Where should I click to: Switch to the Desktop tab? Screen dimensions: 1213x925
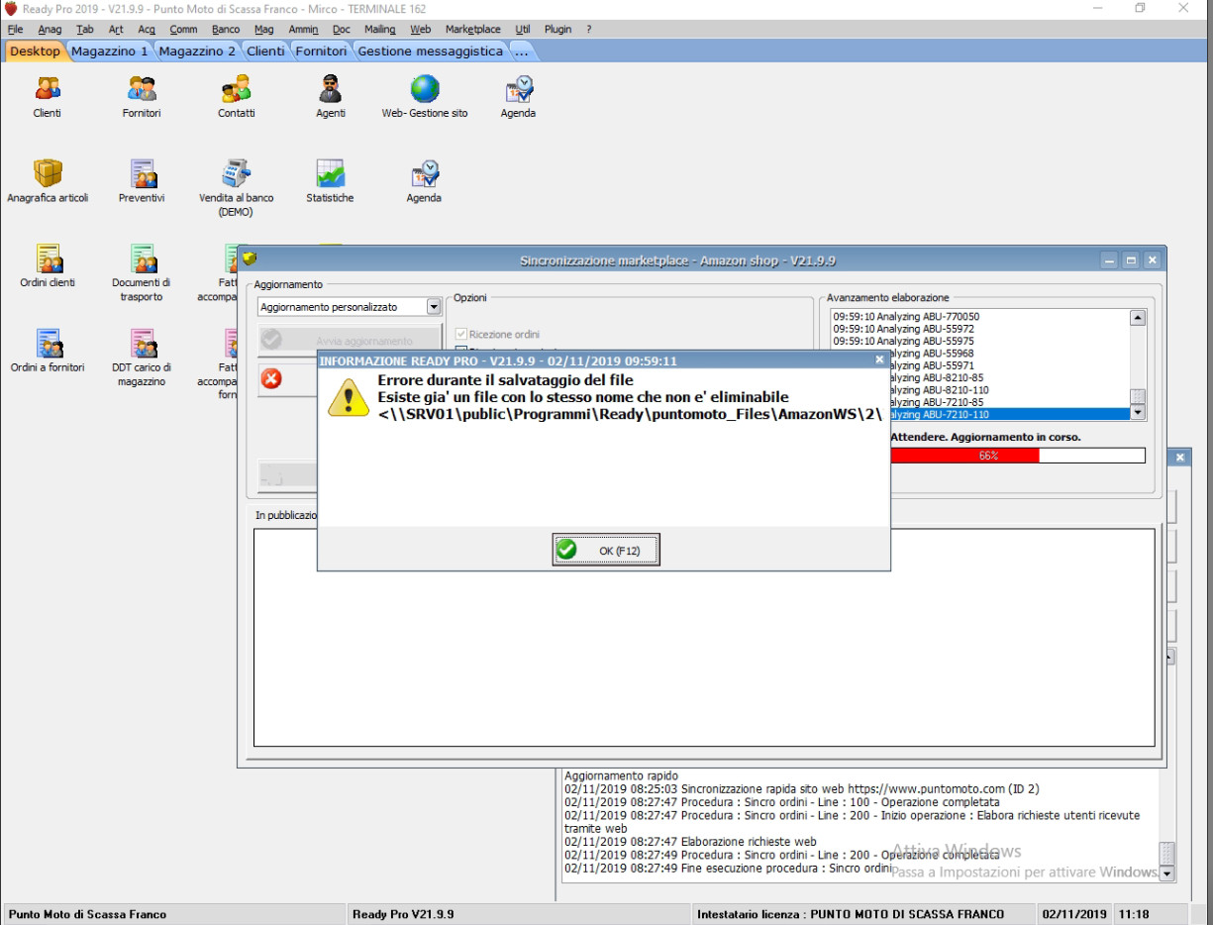tap(36, 51)
